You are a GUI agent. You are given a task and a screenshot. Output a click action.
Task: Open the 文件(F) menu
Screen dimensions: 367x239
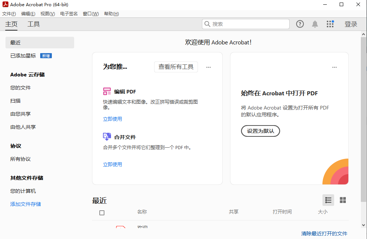9,14
